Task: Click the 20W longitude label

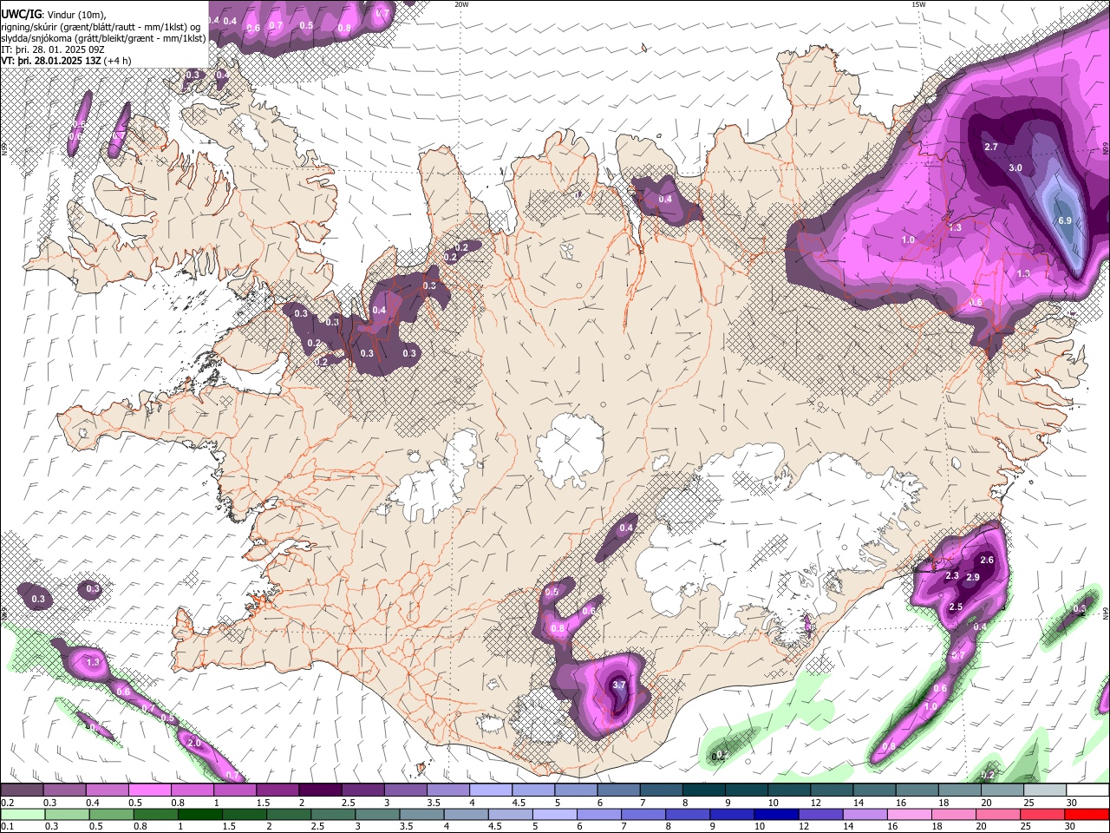Action: tap(461, 4)
